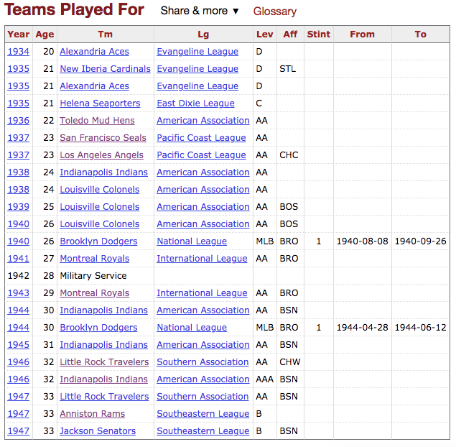Open the 1934 season link
The width and height of the screenshot is (456, 447).
point(19,52)
